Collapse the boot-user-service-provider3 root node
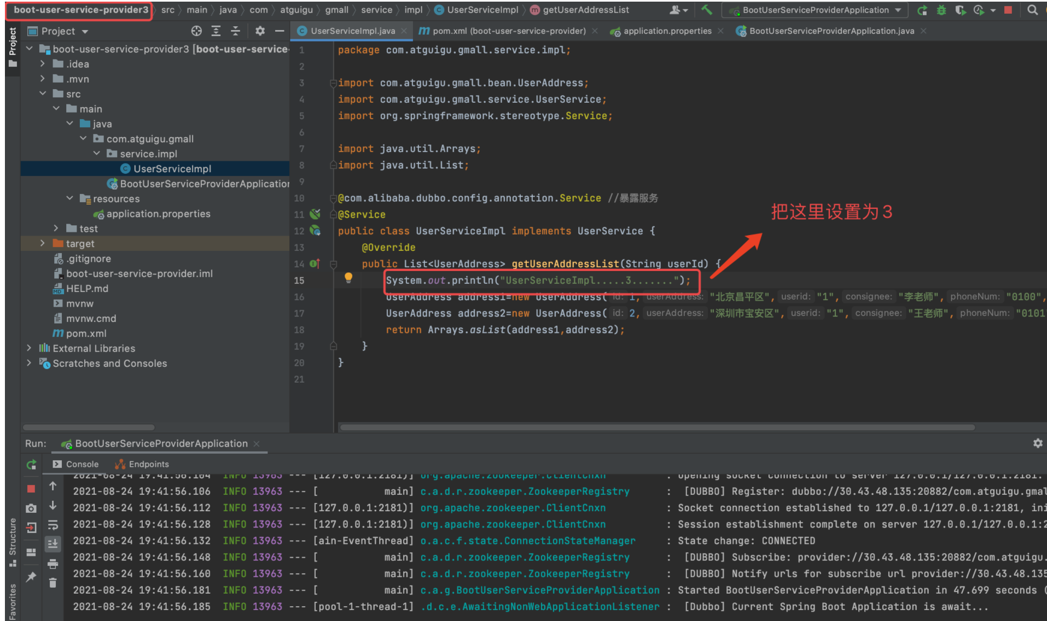Viewport: 1047px width, 621px height. [x=30, y=49]
